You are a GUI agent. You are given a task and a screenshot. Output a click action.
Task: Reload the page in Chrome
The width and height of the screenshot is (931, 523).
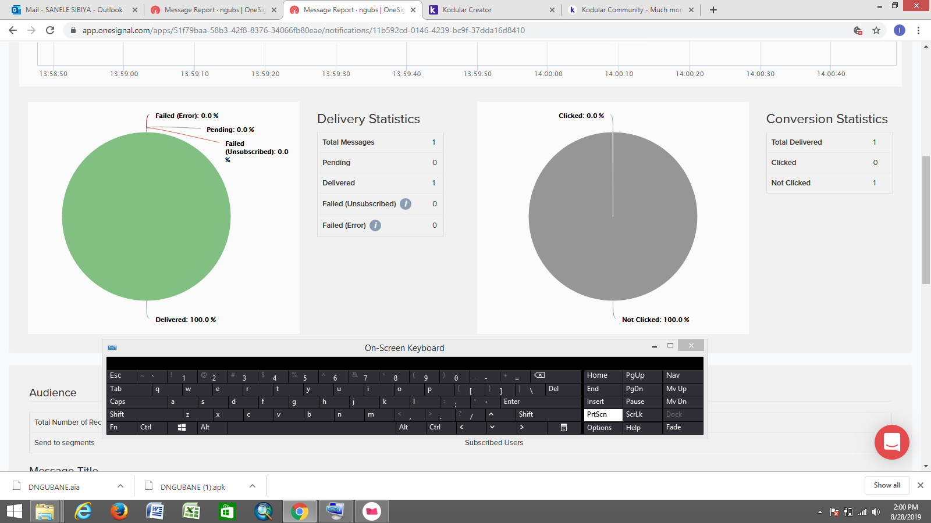(x=50, y=30)
